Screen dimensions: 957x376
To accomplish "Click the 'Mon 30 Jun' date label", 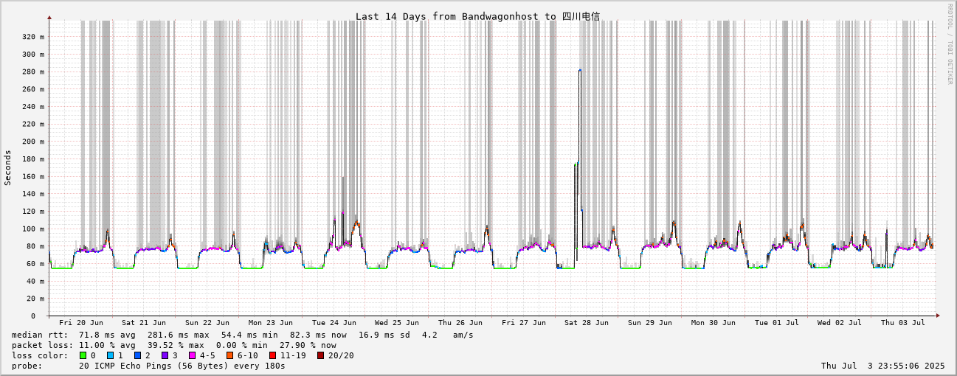I will (x=714, y=323).
